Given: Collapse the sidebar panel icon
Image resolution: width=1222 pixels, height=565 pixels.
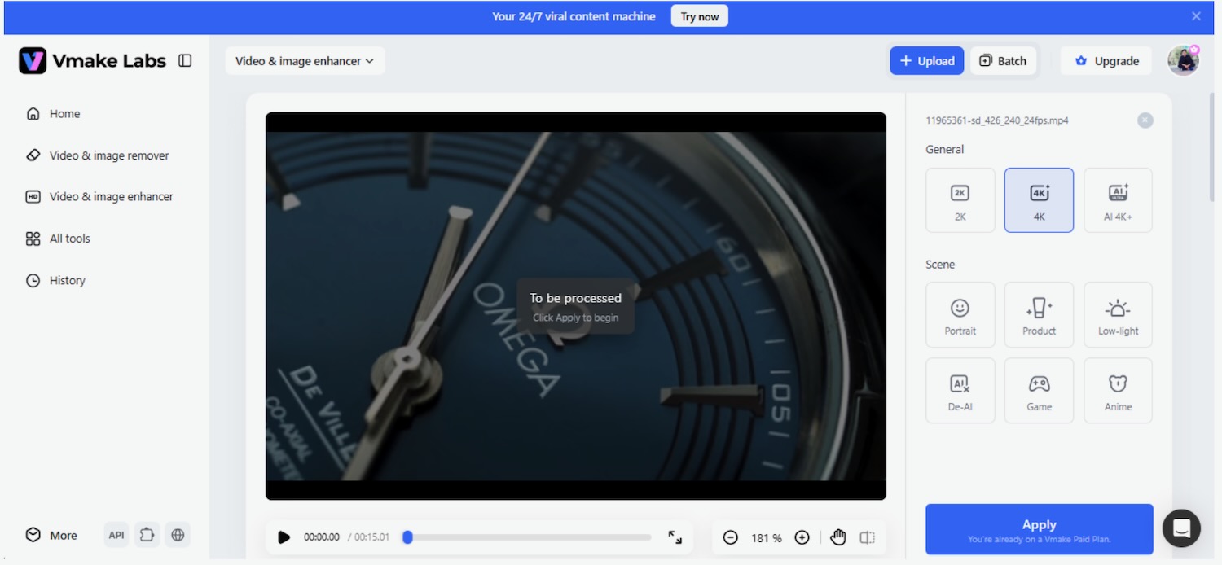Looking at the screenshot, I should (x=185, y=60).
